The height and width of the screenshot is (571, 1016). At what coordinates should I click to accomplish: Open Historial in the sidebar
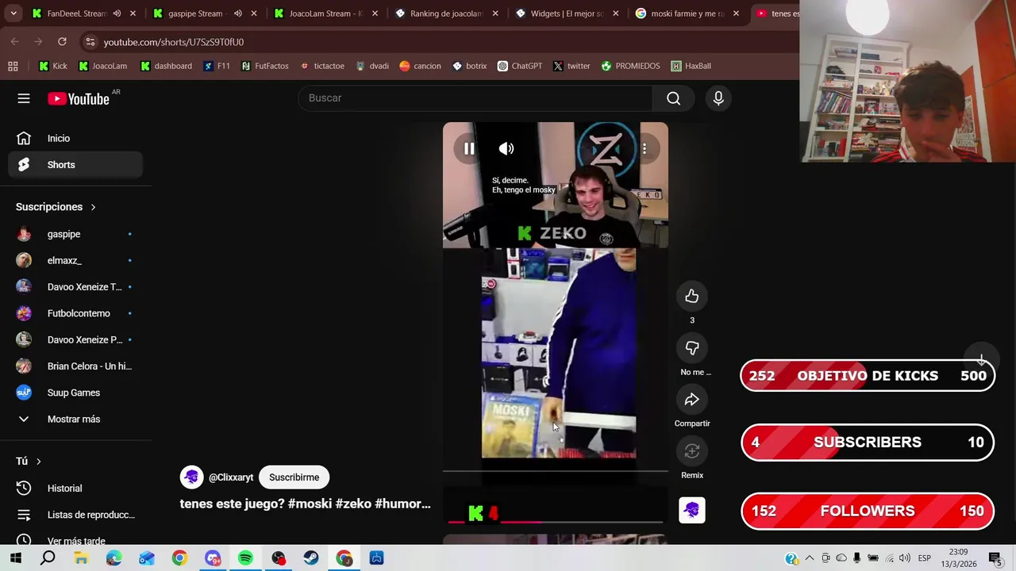tap(76, 489)
